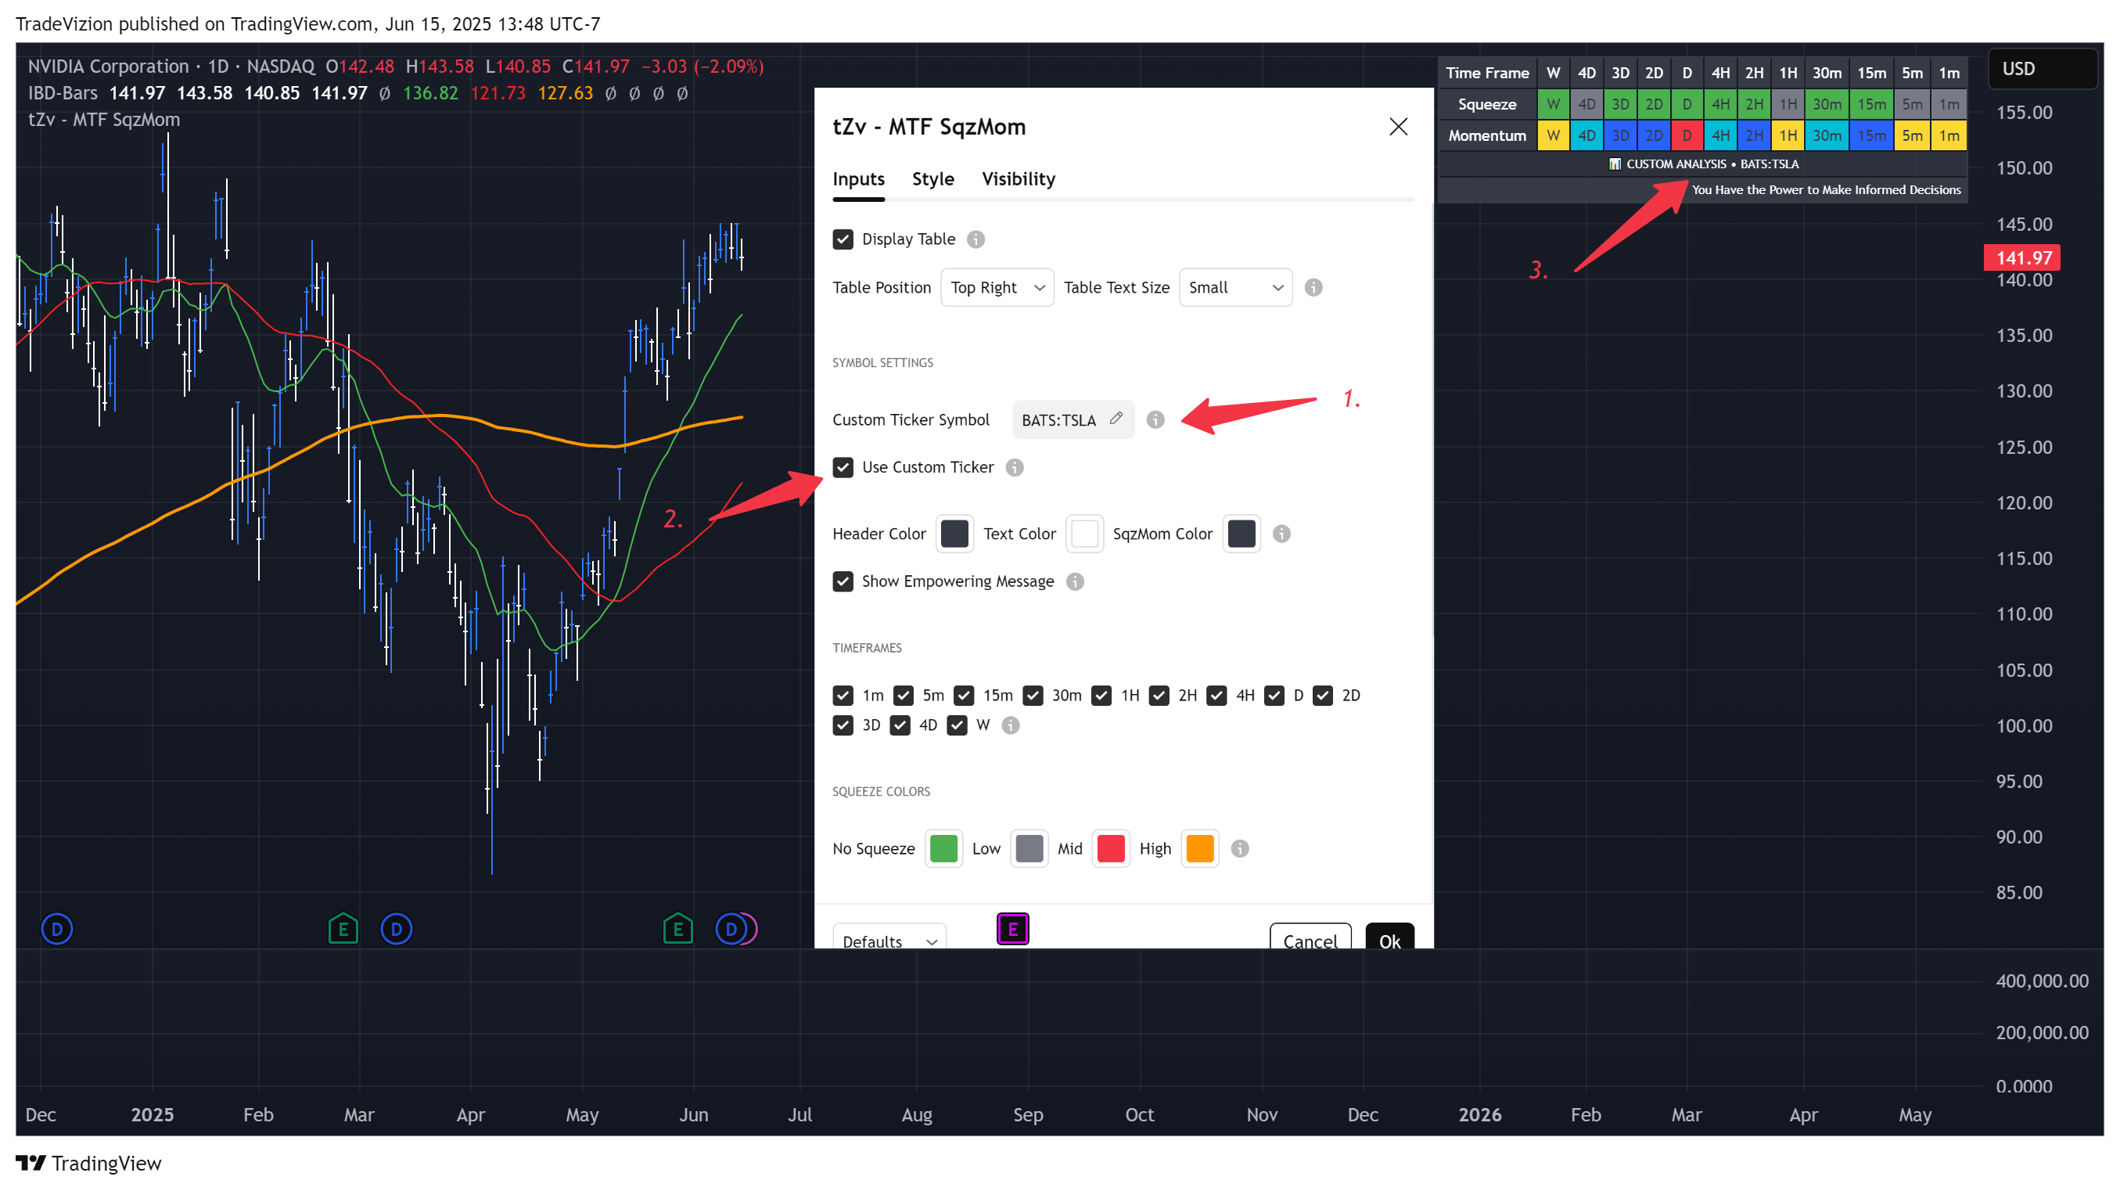
Task: Open the High squeeze orange color swatch
Action: pyautogui.click(x=1200, y=848)
